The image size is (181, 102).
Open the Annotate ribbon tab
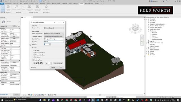(42, 4)
